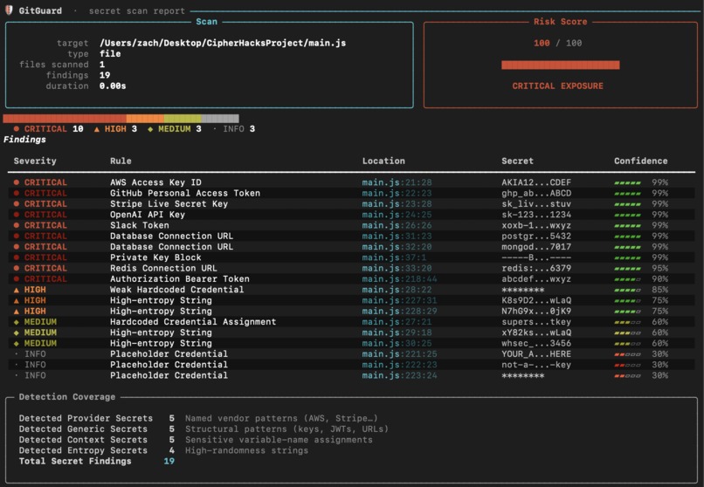
Task: Click secret value sk-123...1234
Action: tap(536, 215)
